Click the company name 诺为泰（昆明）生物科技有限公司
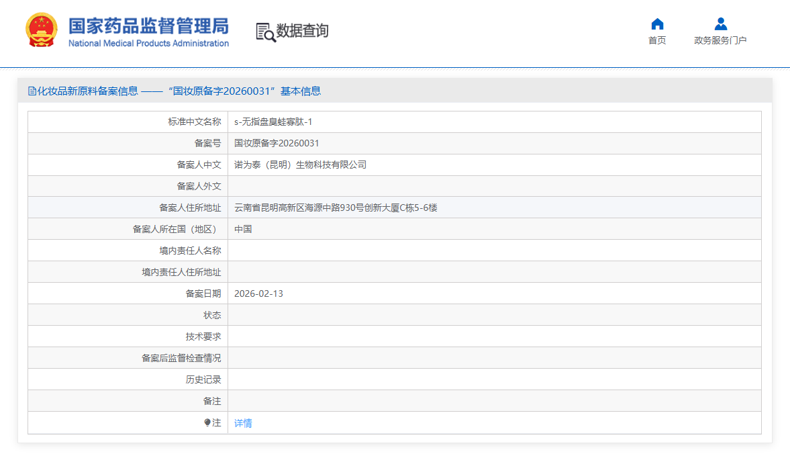This screenshot has height=454, width=790. click(300, 165)
